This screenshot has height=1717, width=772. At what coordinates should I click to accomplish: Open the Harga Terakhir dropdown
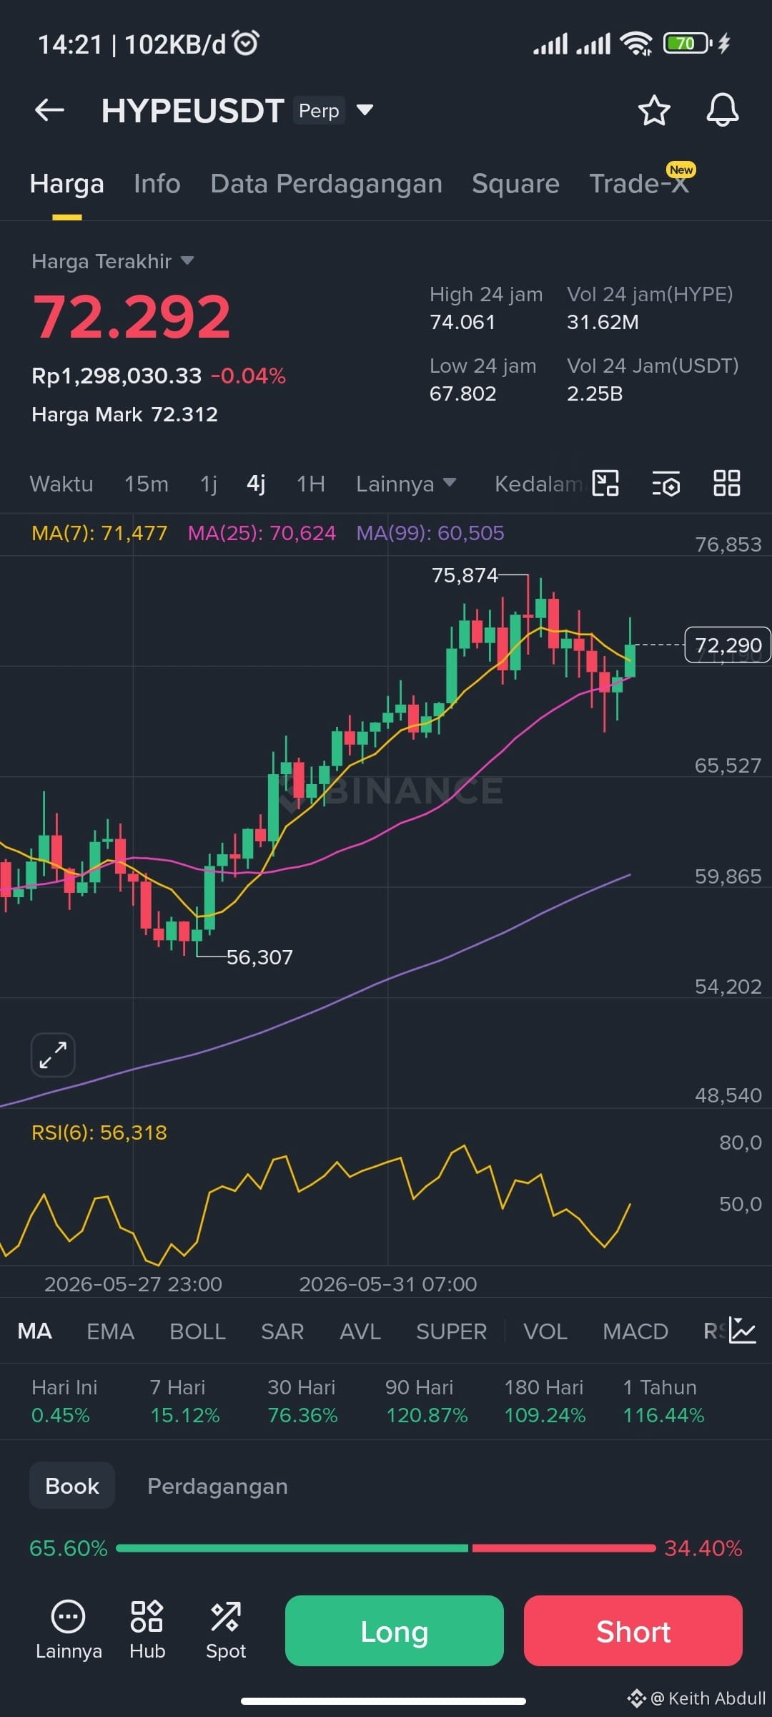click(113, 261)
